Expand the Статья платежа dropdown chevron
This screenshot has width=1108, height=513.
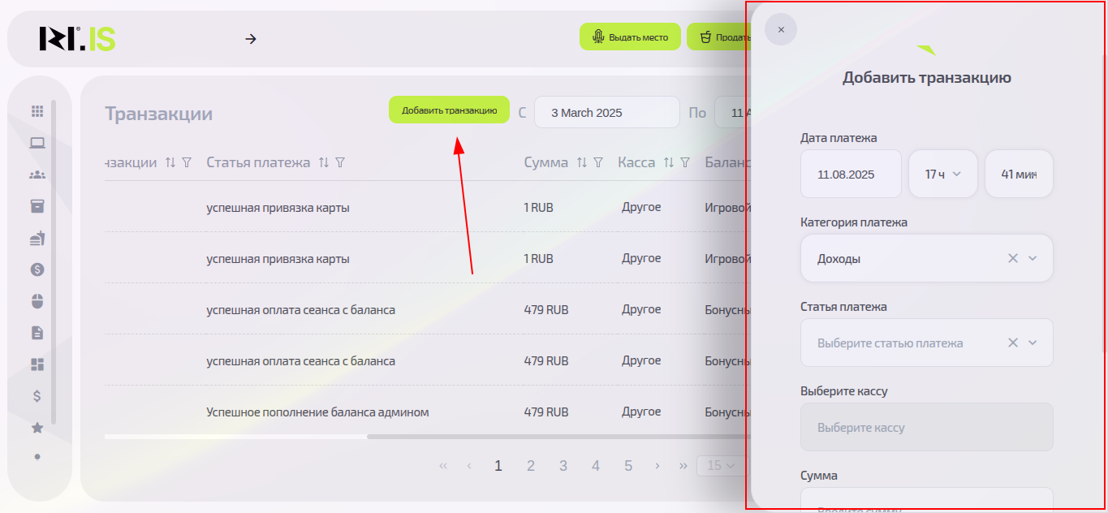pyautogui.click(x=1033, y=343)
